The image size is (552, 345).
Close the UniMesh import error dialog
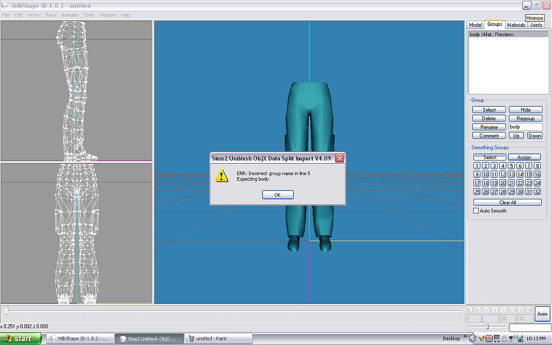tap(339, 158)
